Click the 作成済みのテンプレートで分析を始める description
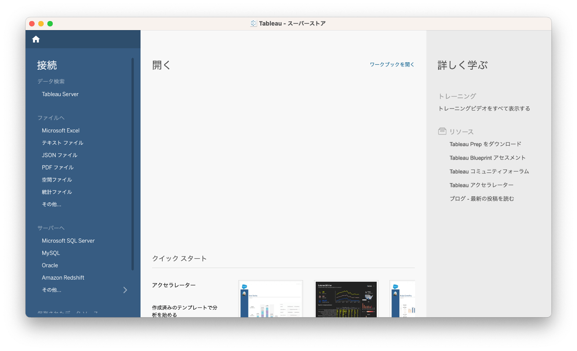The width and height of the screenshot is (577, 351). click(185, 311)
